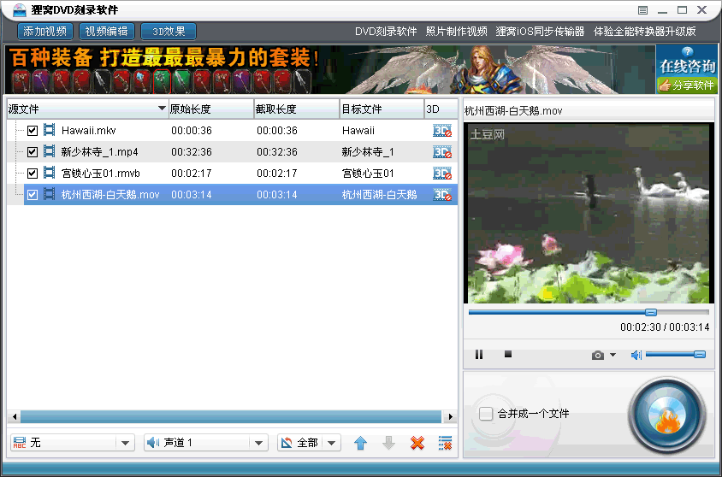Select the 新少林寺_1.mp4 file name

click(99, 152)
